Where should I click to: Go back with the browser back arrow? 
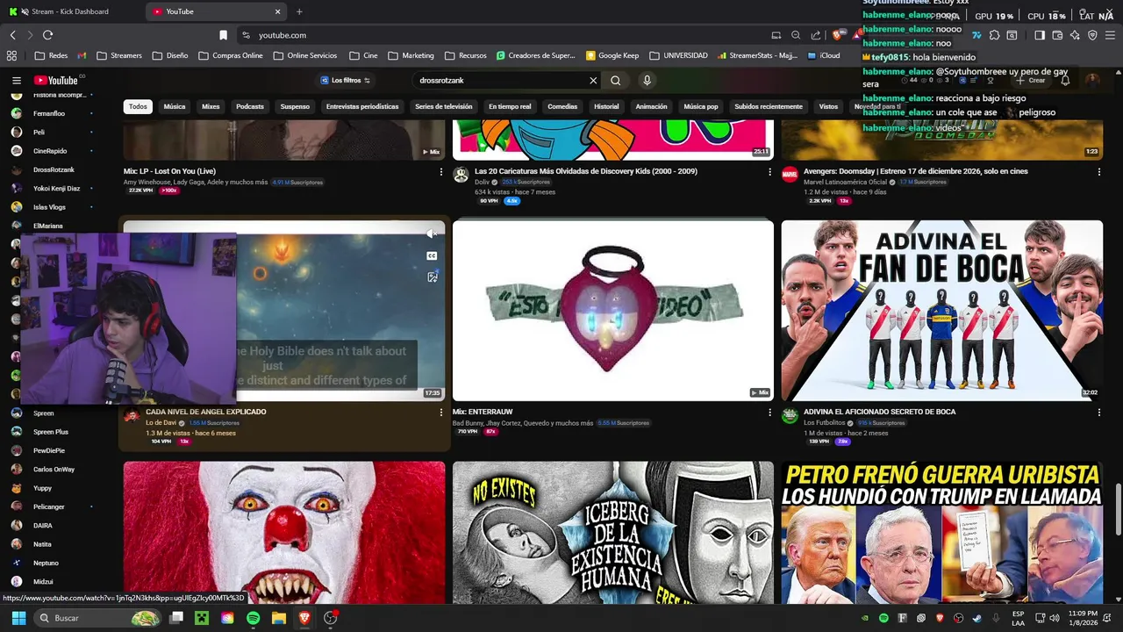[x=13, y=35]
